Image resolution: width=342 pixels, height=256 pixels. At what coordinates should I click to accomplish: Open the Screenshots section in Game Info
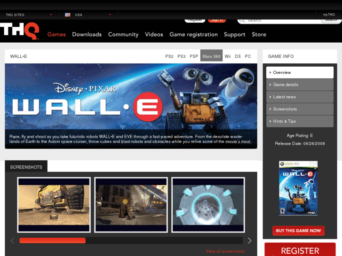tap(300, 109)
